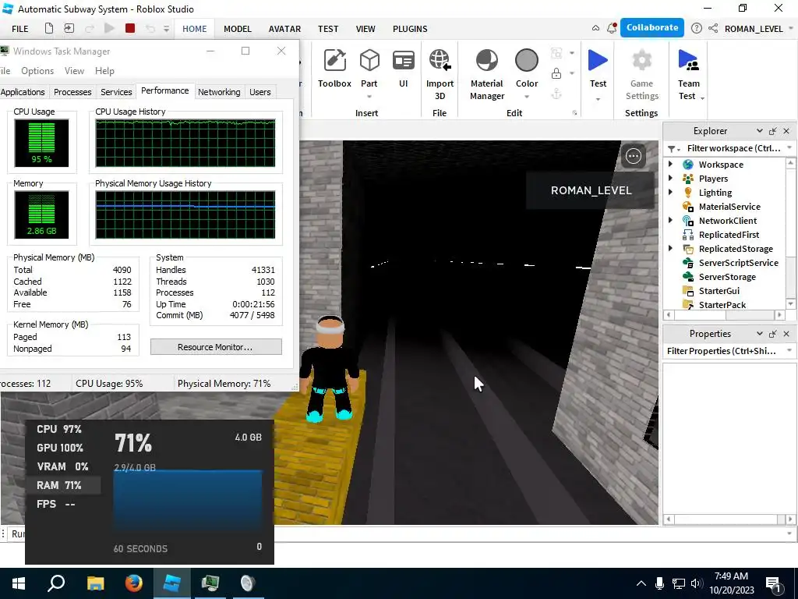
Task: Select the FPS row in performance overlay
Action: tap(63, 505)
